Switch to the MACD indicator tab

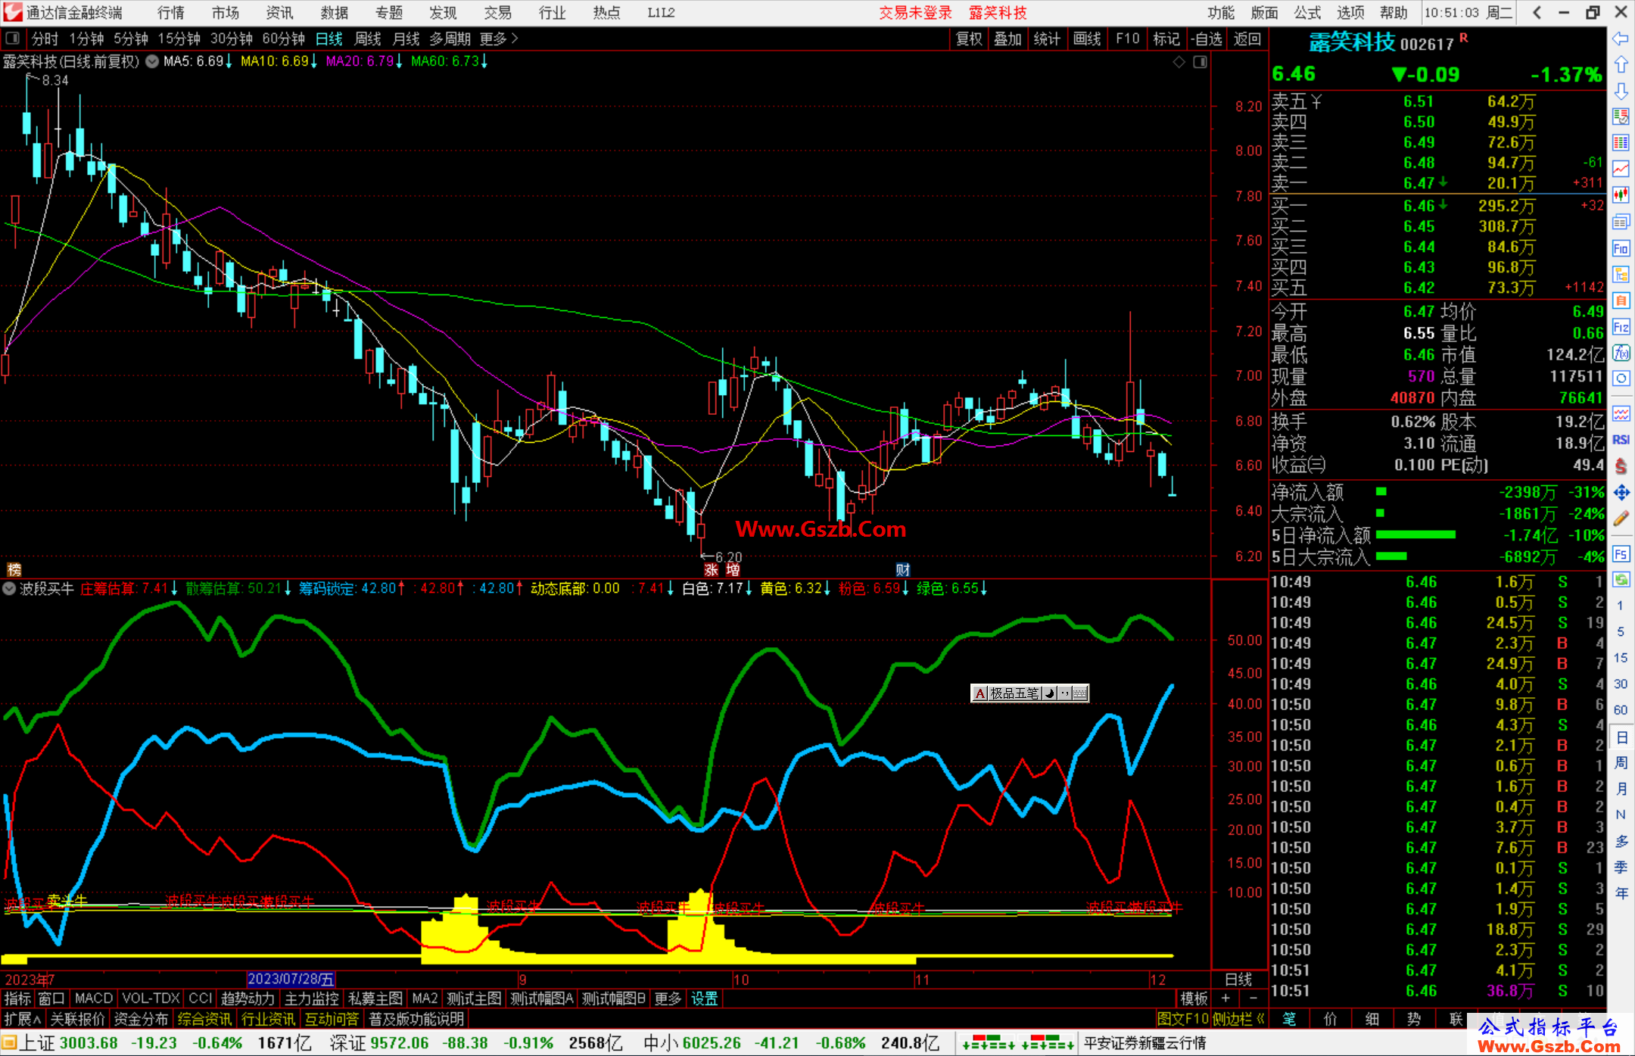coord(93,998)
